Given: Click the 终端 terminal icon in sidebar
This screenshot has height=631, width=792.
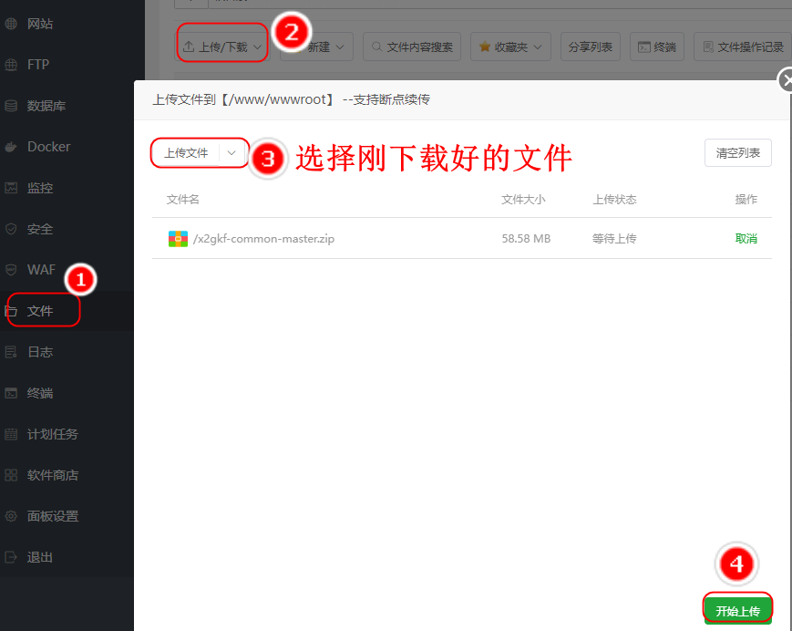Looking at the screenshot, I should point(11,393).
